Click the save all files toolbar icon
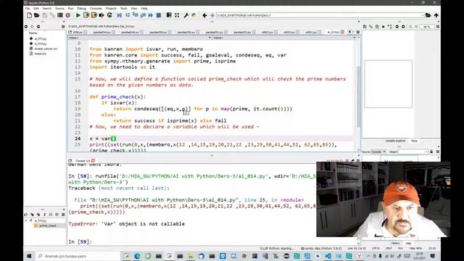Image resolution: width=464 pixels, height=261 pixels. 52,15
